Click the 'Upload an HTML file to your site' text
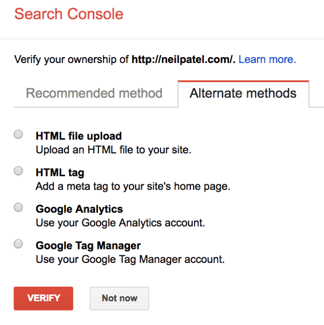This screenshot has width=324, height=325. click(113, 150)
